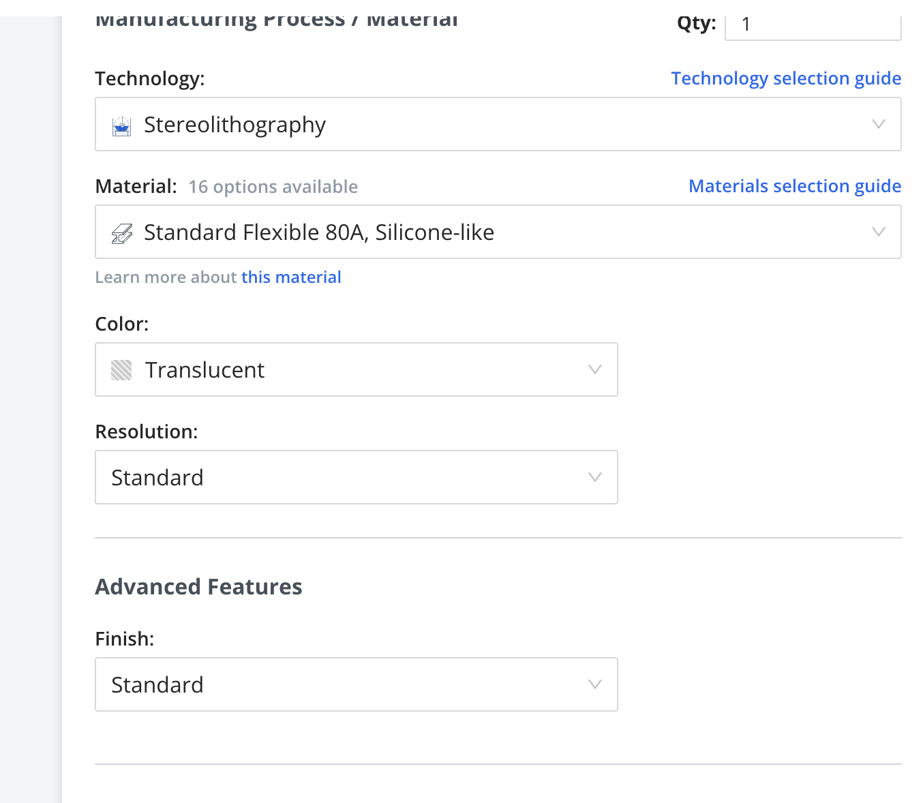The height and width of the screenshot is (803, 923).
Task: Expand the Technology dropdown chevron
Action: pos(879,124)
